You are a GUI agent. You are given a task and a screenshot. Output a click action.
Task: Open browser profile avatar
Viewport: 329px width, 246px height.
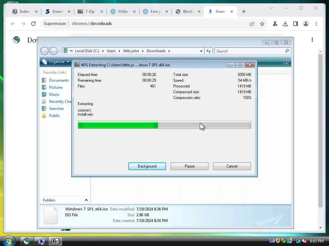[306, 24]
